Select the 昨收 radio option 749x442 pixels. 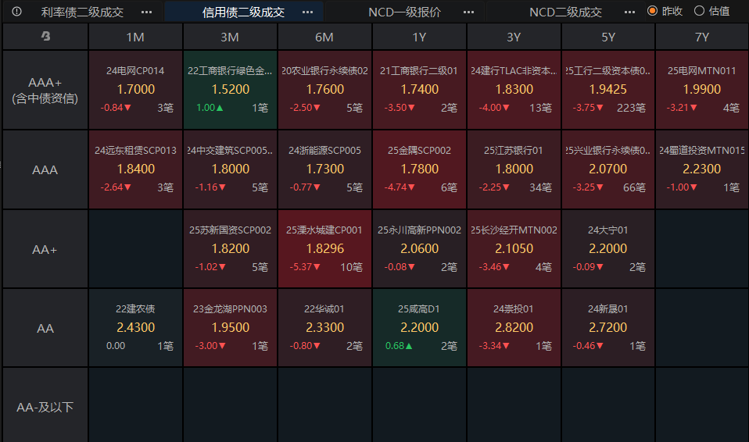(x=665, y=11)
